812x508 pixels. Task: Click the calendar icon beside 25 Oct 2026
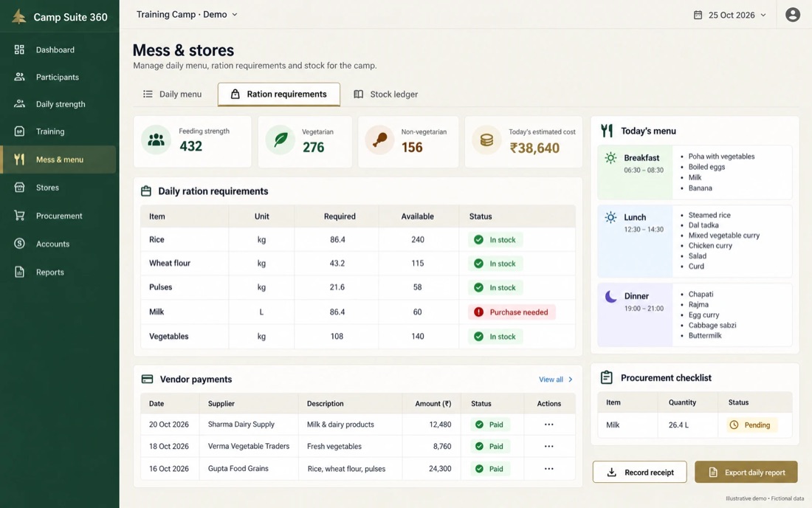tap(698, 15)
